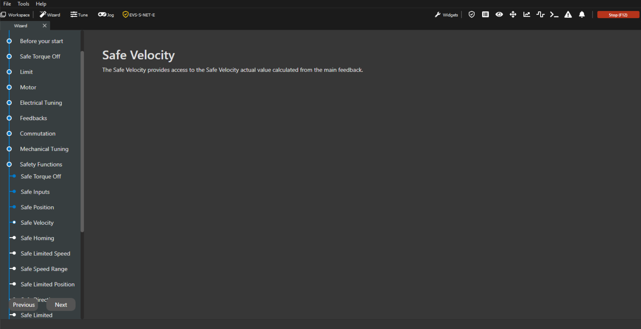Screen dimensions: 641x329
Task: Close the Wizard tab
Action: coord(44,26)
